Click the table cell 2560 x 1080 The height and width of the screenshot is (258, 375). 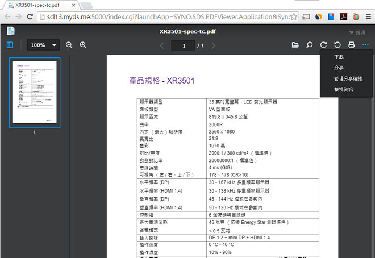point(222,131)
